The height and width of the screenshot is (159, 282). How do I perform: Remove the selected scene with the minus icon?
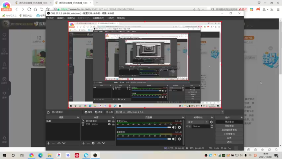(53, 143)
